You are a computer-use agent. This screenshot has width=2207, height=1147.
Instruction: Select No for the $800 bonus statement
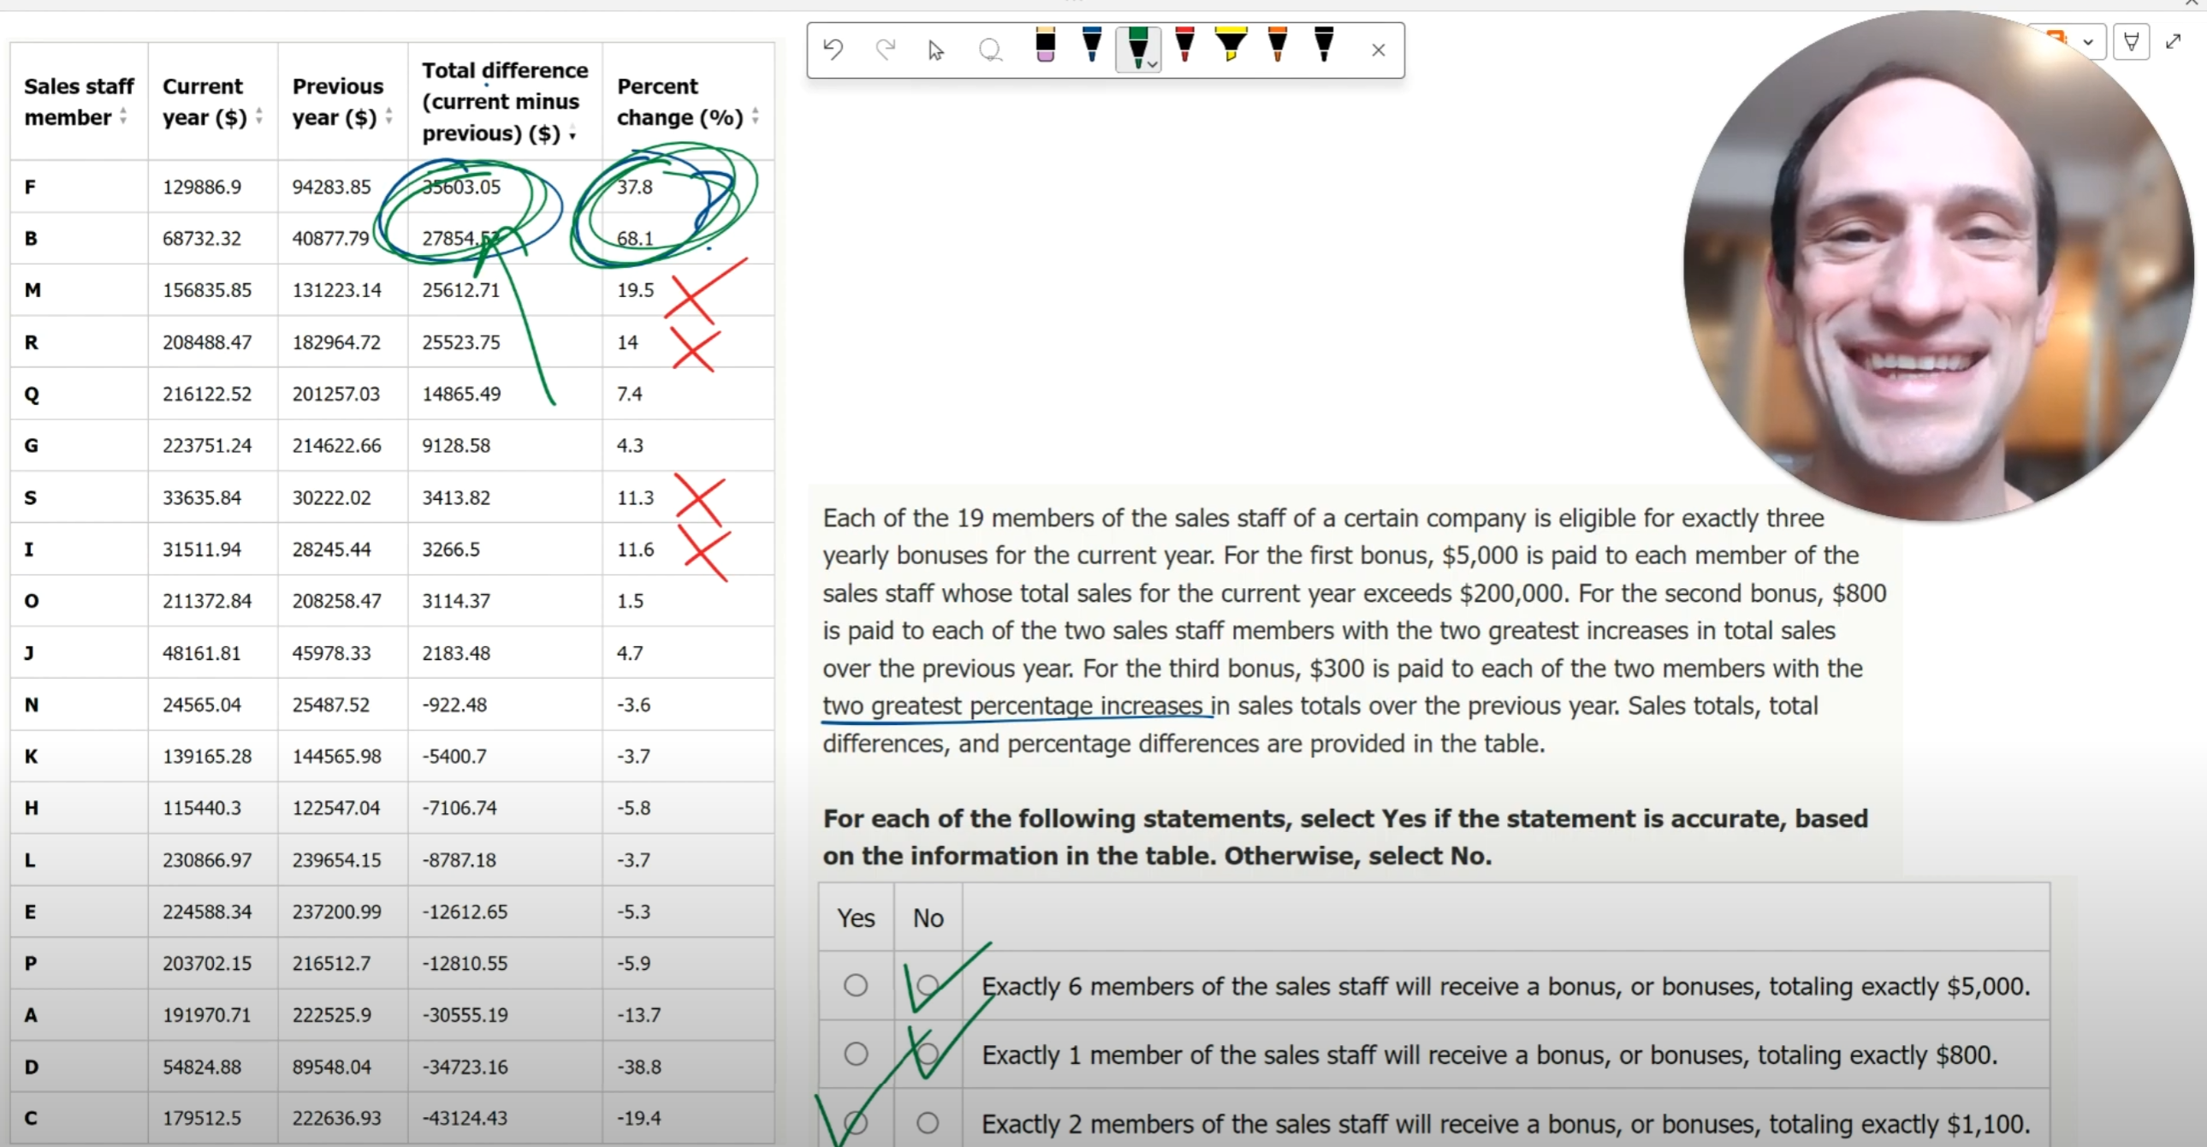[x=928, y=1054]
